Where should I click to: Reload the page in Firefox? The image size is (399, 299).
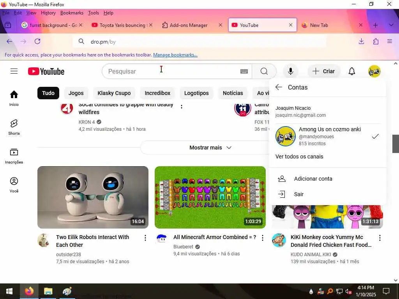[37, 41]
